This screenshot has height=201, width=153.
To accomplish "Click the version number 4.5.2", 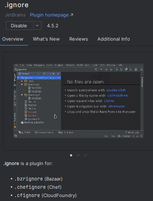I will 53,26.
